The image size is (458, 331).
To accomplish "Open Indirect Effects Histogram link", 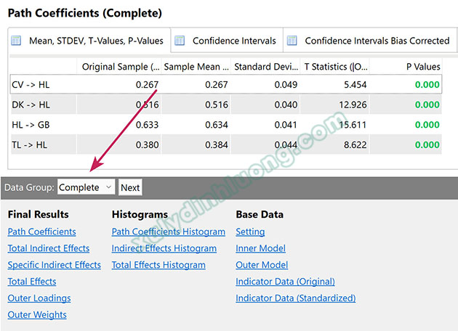I will [164, 248].
